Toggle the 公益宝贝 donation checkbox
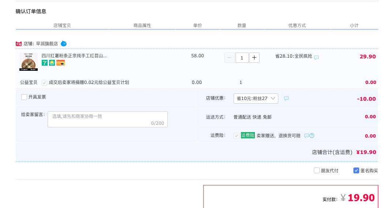Viewport: 390px width, 208px height. pos(44,82)
